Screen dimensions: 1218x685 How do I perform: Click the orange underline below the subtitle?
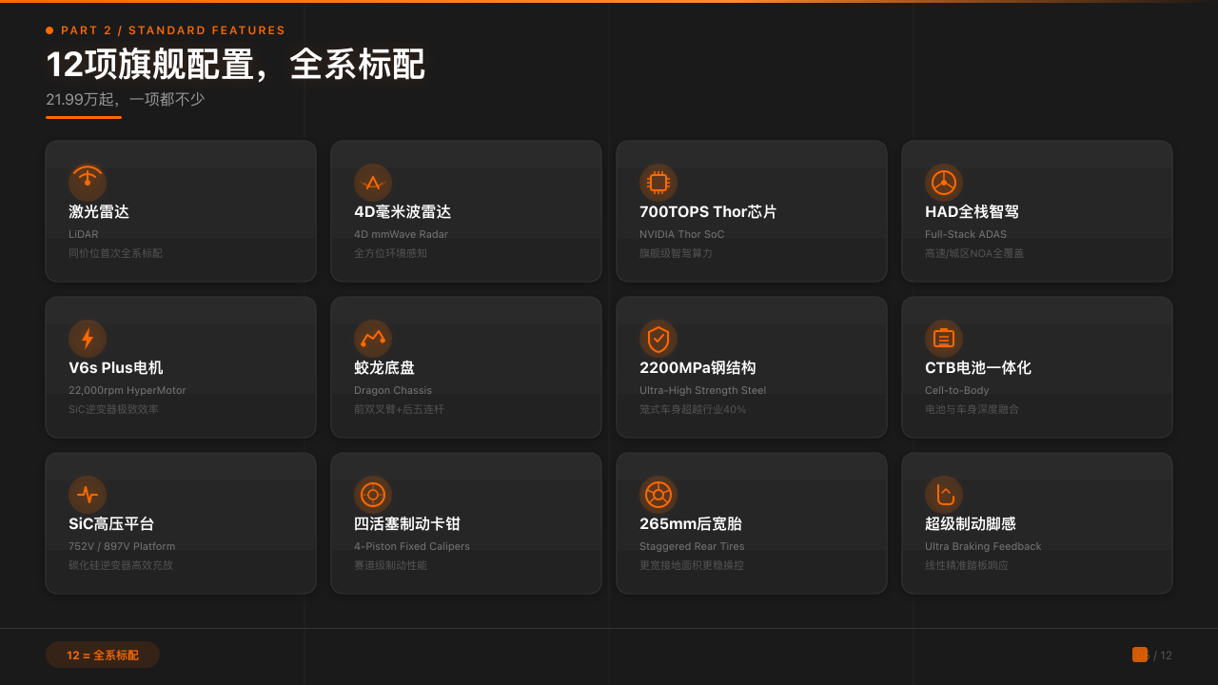click(x=83, y=119)
